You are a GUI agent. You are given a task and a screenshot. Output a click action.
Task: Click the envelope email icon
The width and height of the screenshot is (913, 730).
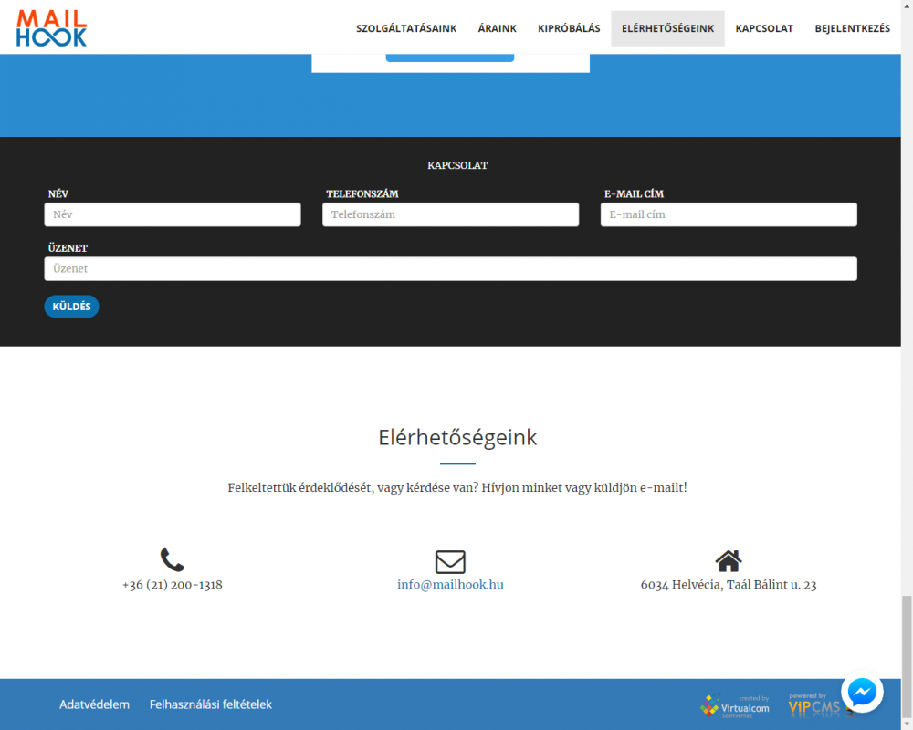tap(450, 561)
